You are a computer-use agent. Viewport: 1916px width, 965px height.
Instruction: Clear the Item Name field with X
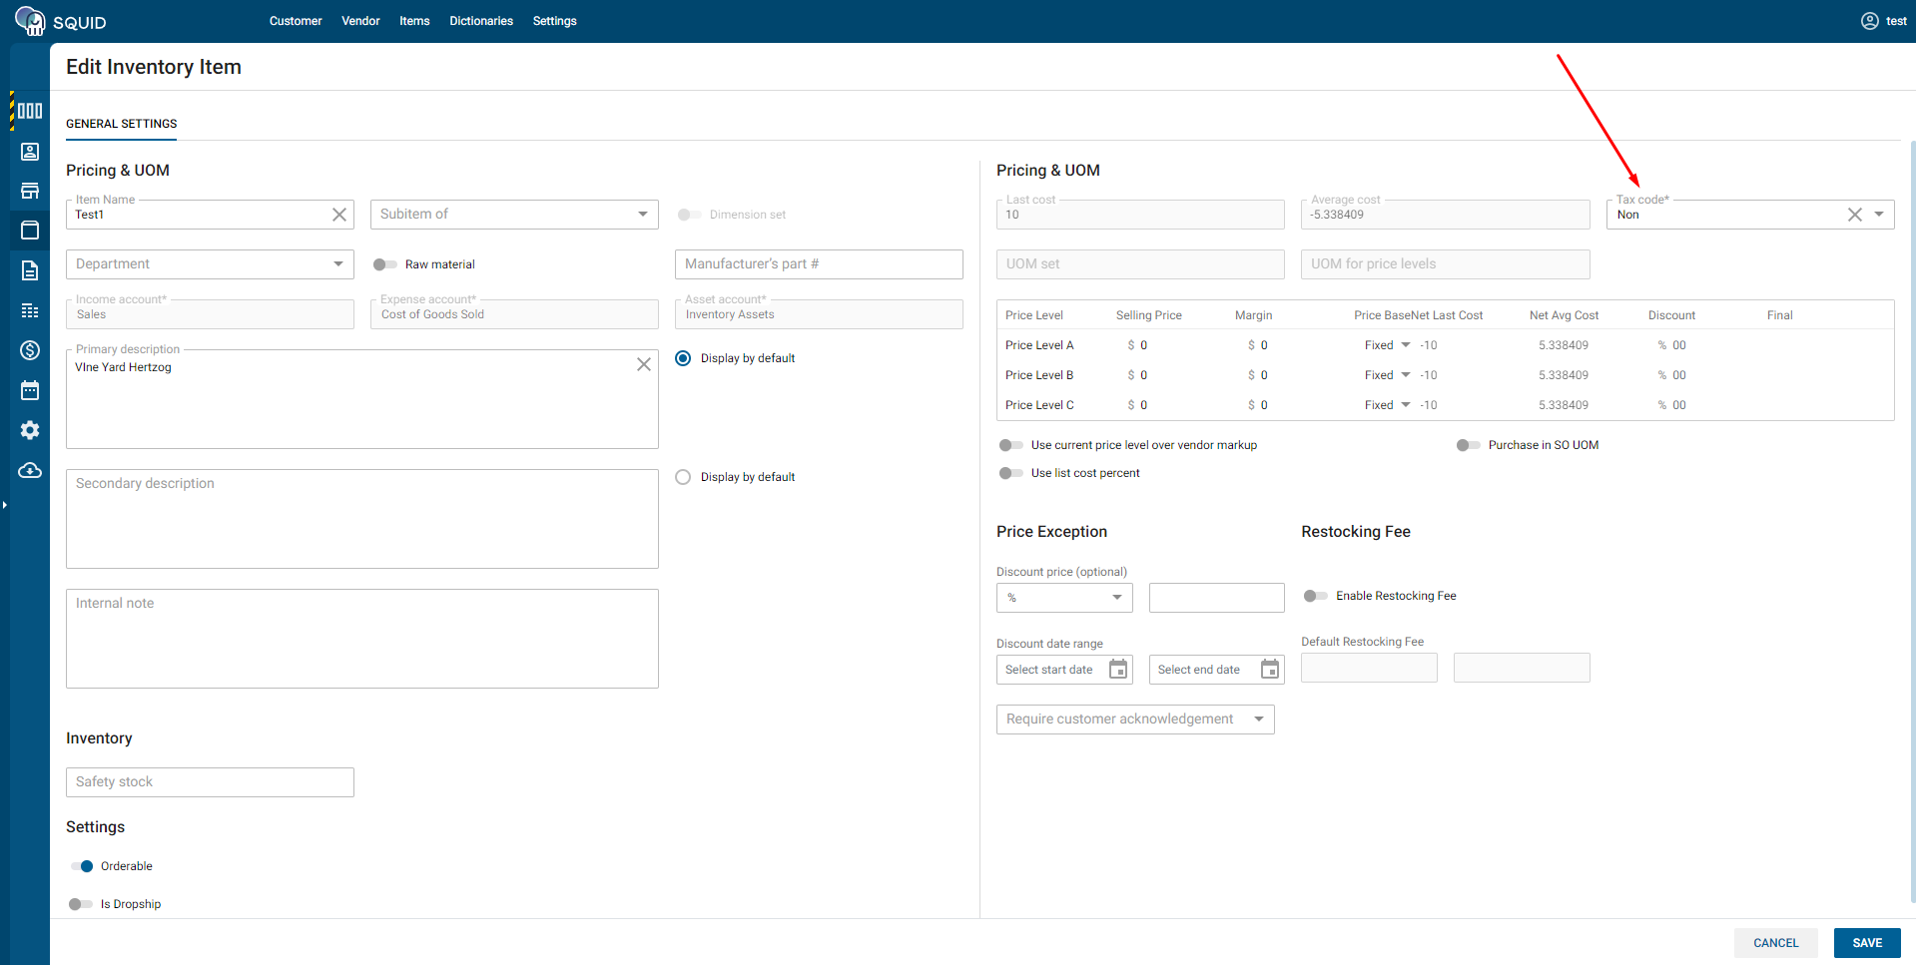tap(339, 215)
